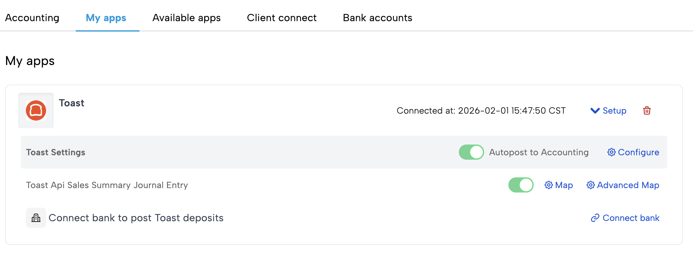Click the Toast Api Sales Summary Journal Entry label

(107, 185)
